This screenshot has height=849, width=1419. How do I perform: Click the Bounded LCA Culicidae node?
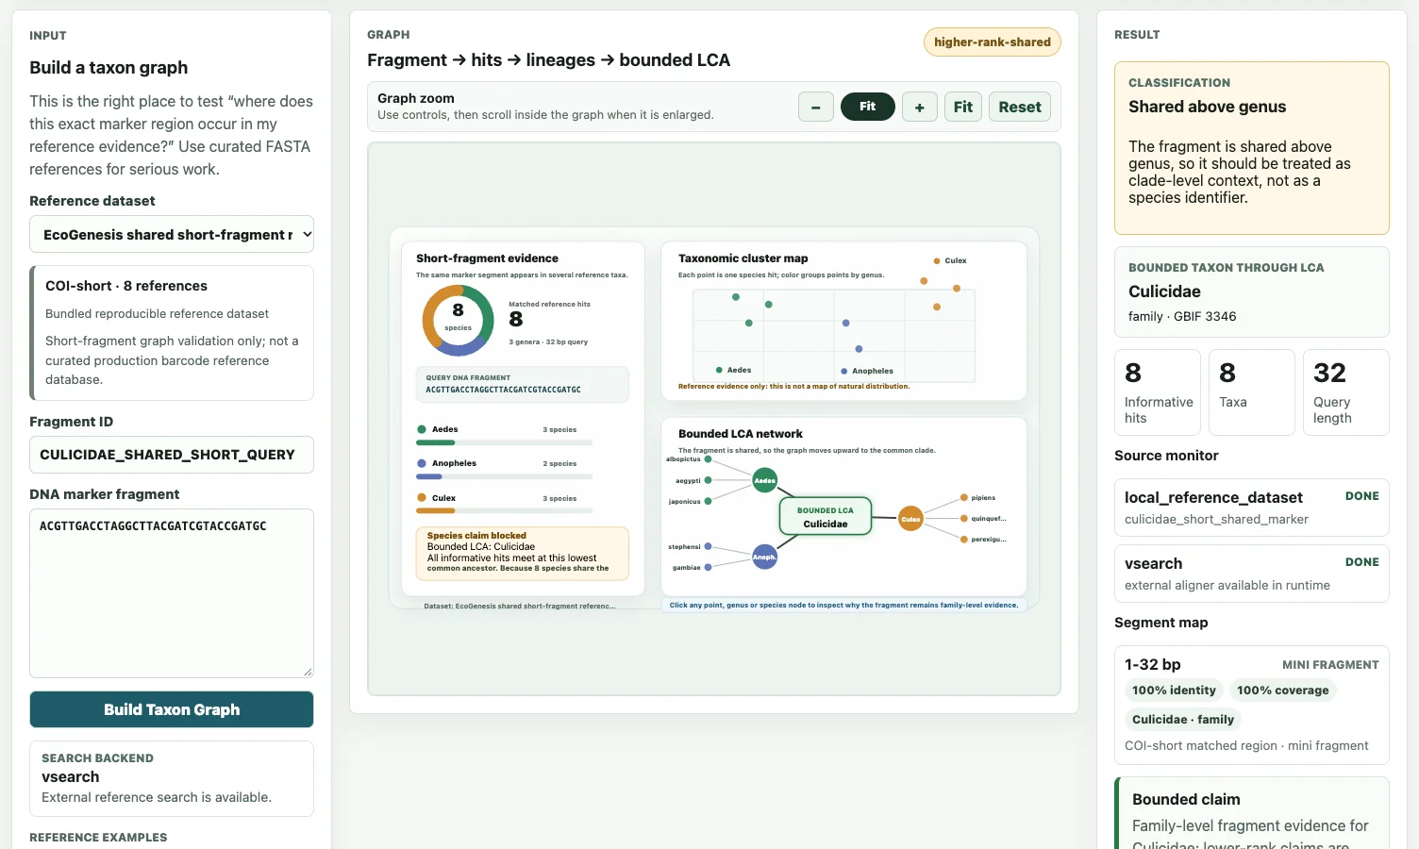coord(826,517)
